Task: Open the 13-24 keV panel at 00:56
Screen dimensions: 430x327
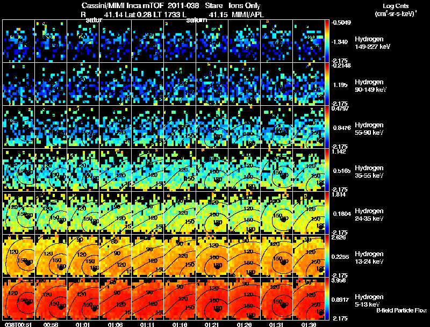Action: [51, 256]
